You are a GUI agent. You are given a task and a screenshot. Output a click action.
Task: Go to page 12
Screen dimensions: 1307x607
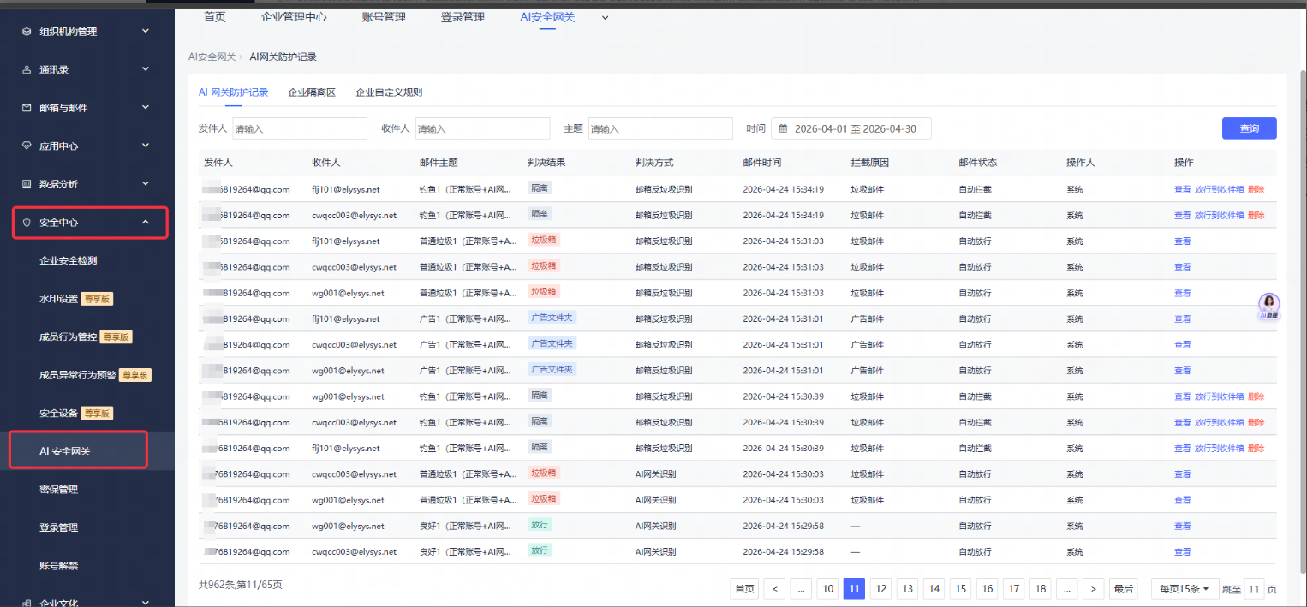click(880, 588)
